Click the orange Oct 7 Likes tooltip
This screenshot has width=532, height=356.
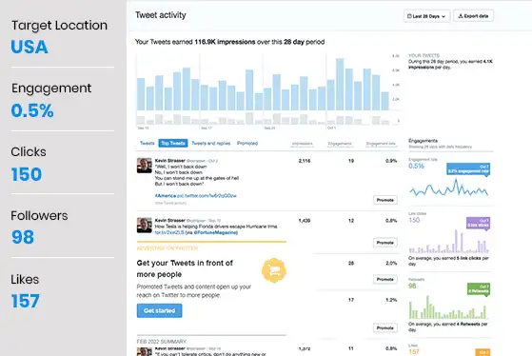(x=483, y=352)
